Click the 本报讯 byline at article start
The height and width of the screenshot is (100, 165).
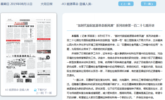tap(75, 36)
